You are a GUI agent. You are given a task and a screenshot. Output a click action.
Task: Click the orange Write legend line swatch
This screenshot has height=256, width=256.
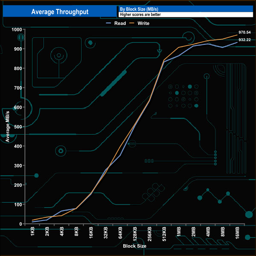(132, 23)
